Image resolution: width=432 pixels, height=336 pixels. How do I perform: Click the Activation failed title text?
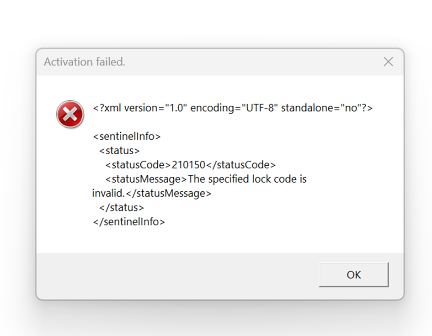(x=84, y=62)
